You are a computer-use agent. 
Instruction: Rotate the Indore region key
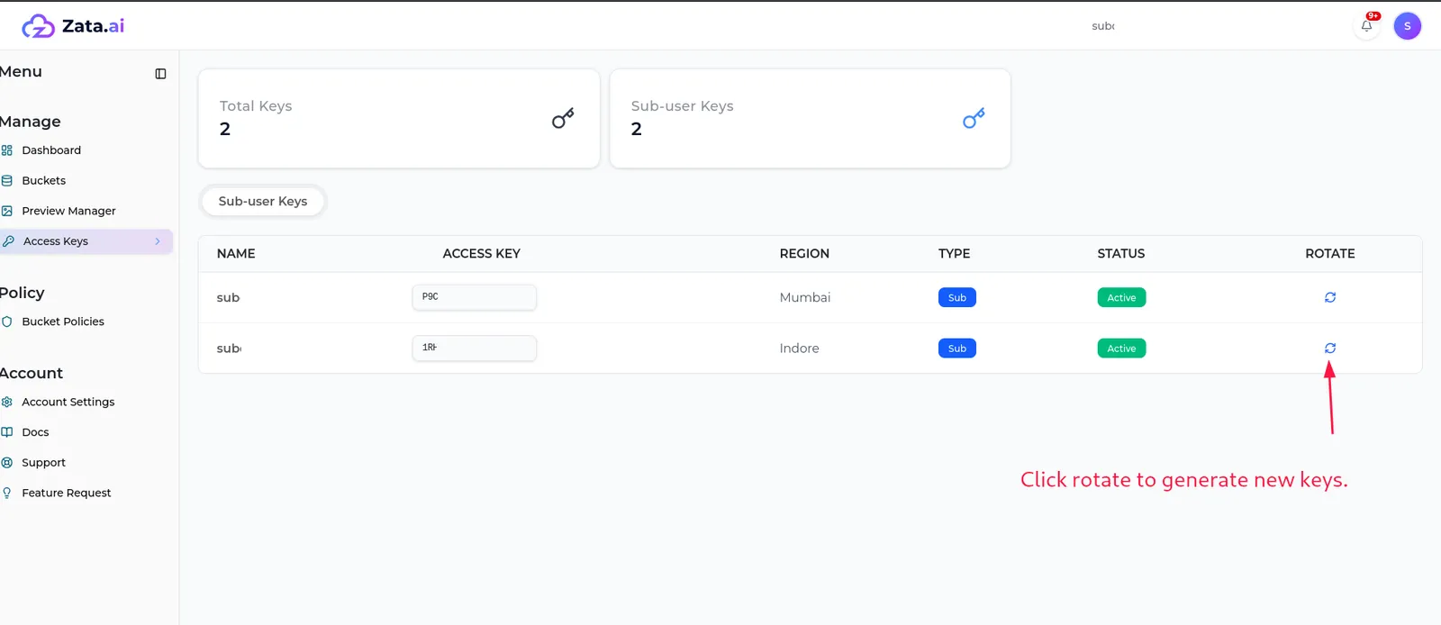coord(1330,348)
